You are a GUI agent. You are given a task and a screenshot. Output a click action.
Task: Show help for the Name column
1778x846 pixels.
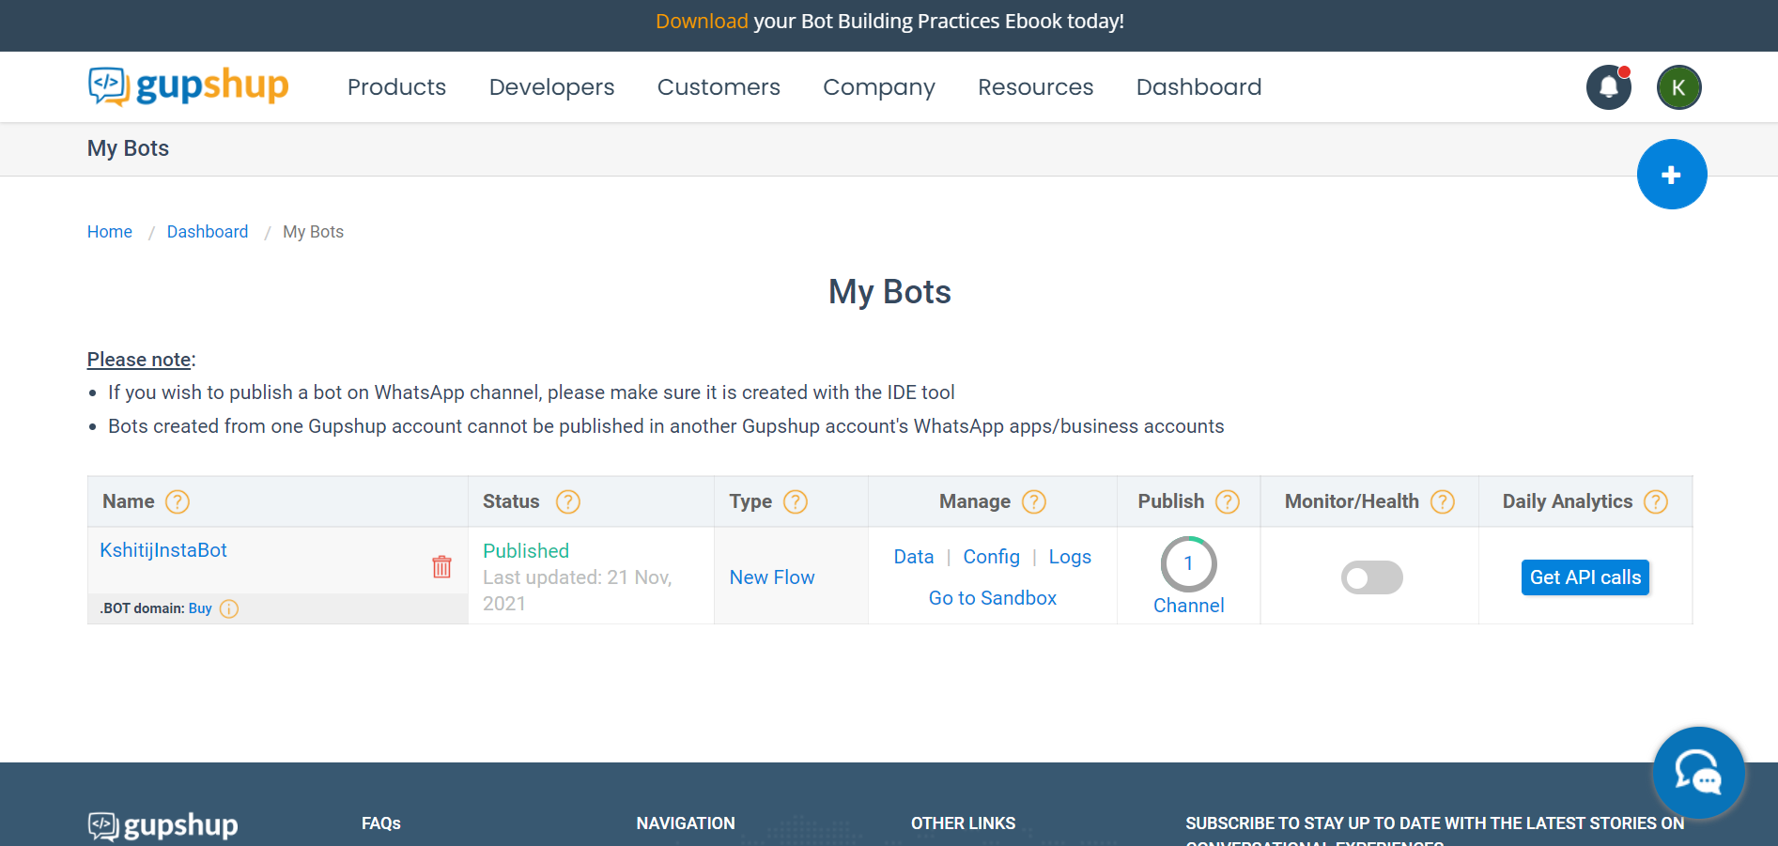pos(178,502)
